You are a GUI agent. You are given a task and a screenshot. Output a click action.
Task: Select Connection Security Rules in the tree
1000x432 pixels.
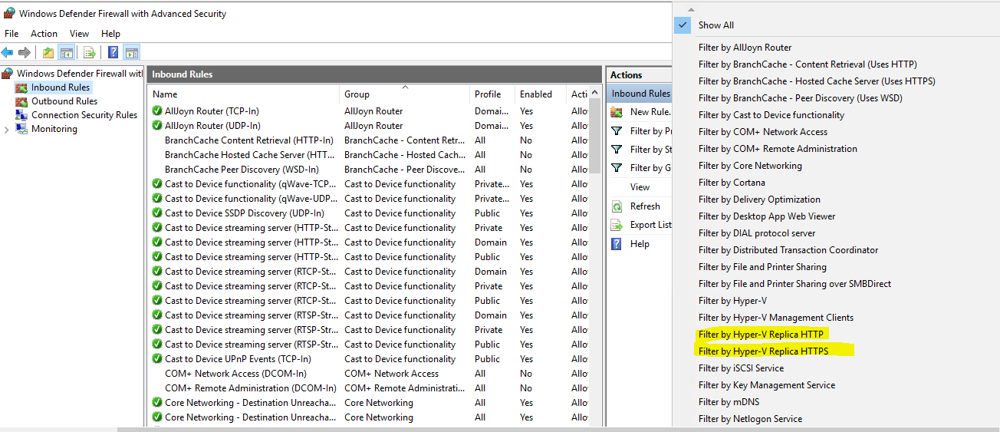pyautogui.click(x=84, y=115)
